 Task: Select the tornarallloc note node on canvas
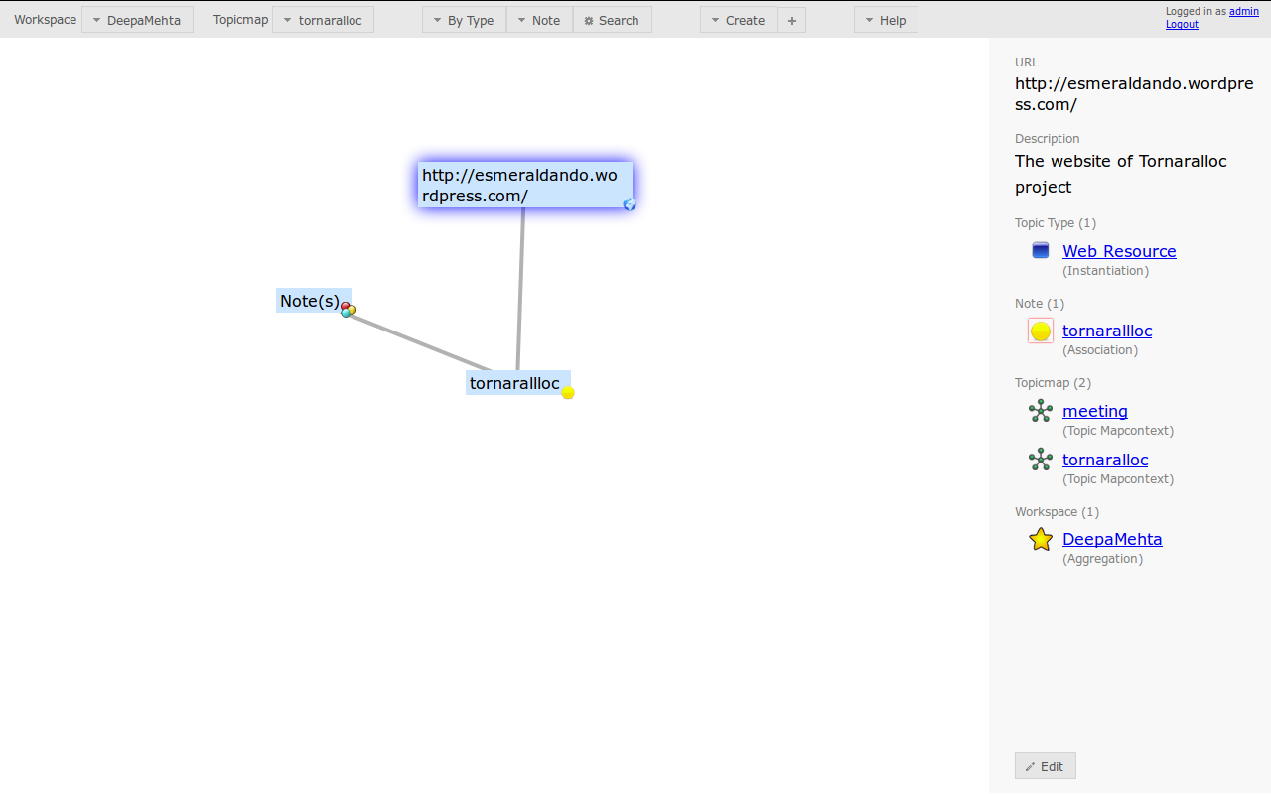pos(516,383)
